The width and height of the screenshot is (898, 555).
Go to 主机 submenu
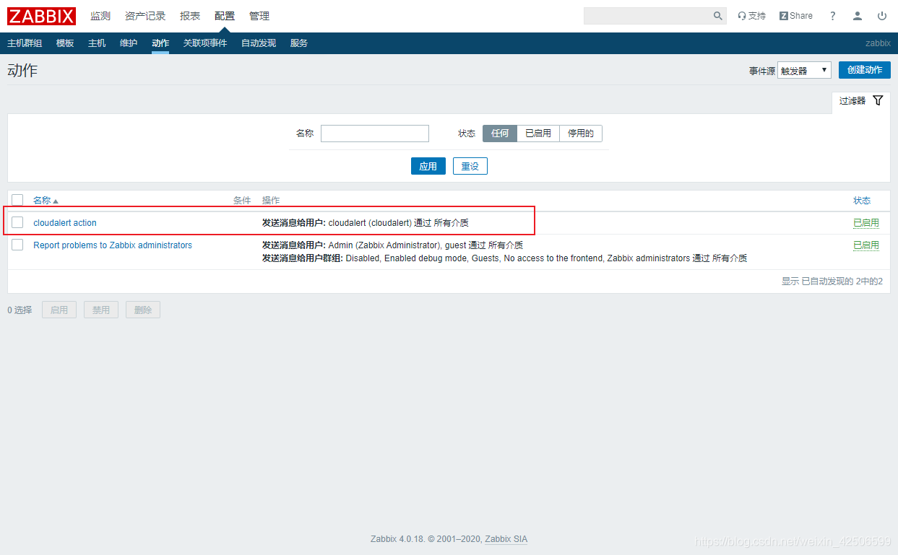point(97,43)
